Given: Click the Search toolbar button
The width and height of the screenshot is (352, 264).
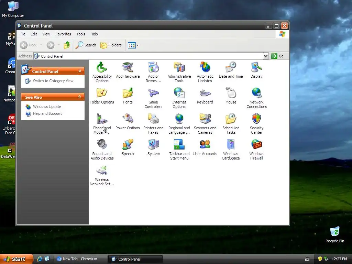Looking at the screenshot, I should 86,45.
